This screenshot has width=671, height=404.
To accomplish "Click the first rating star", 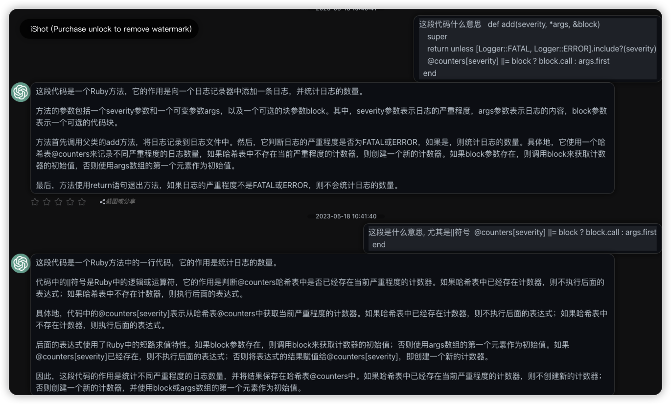I will (x=35, y=202).
